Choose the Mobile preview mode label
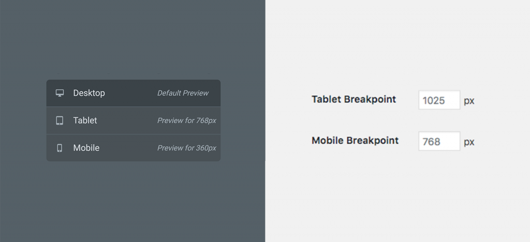The width and height of the screenshot is (530, 242). click(86, 148)
